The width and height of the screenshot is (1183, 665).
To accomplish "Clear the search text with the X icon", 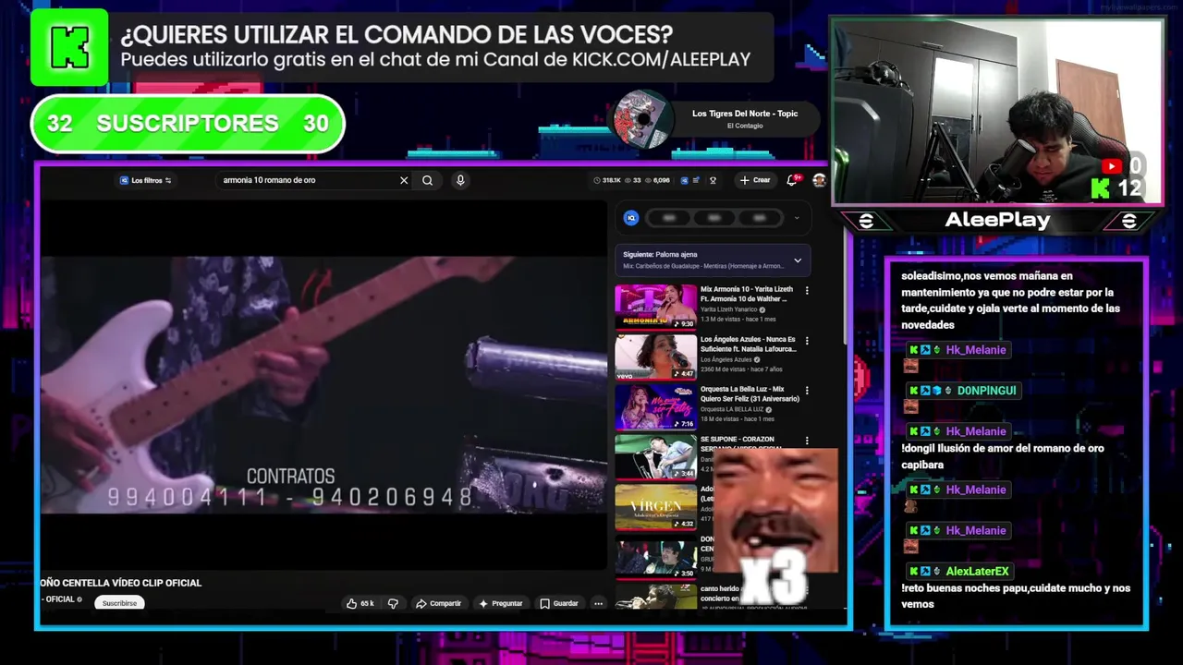I will coord(404,180).
